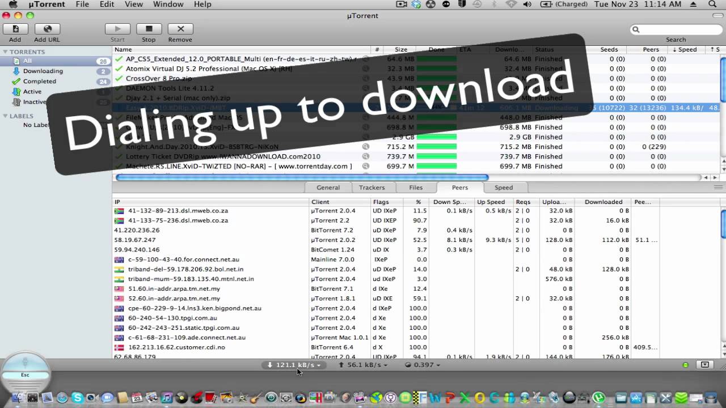Collapse the LABELS sidebar section
Image resolution: width=726 pixels, height=408 pixels.
[x=5, y=116]
